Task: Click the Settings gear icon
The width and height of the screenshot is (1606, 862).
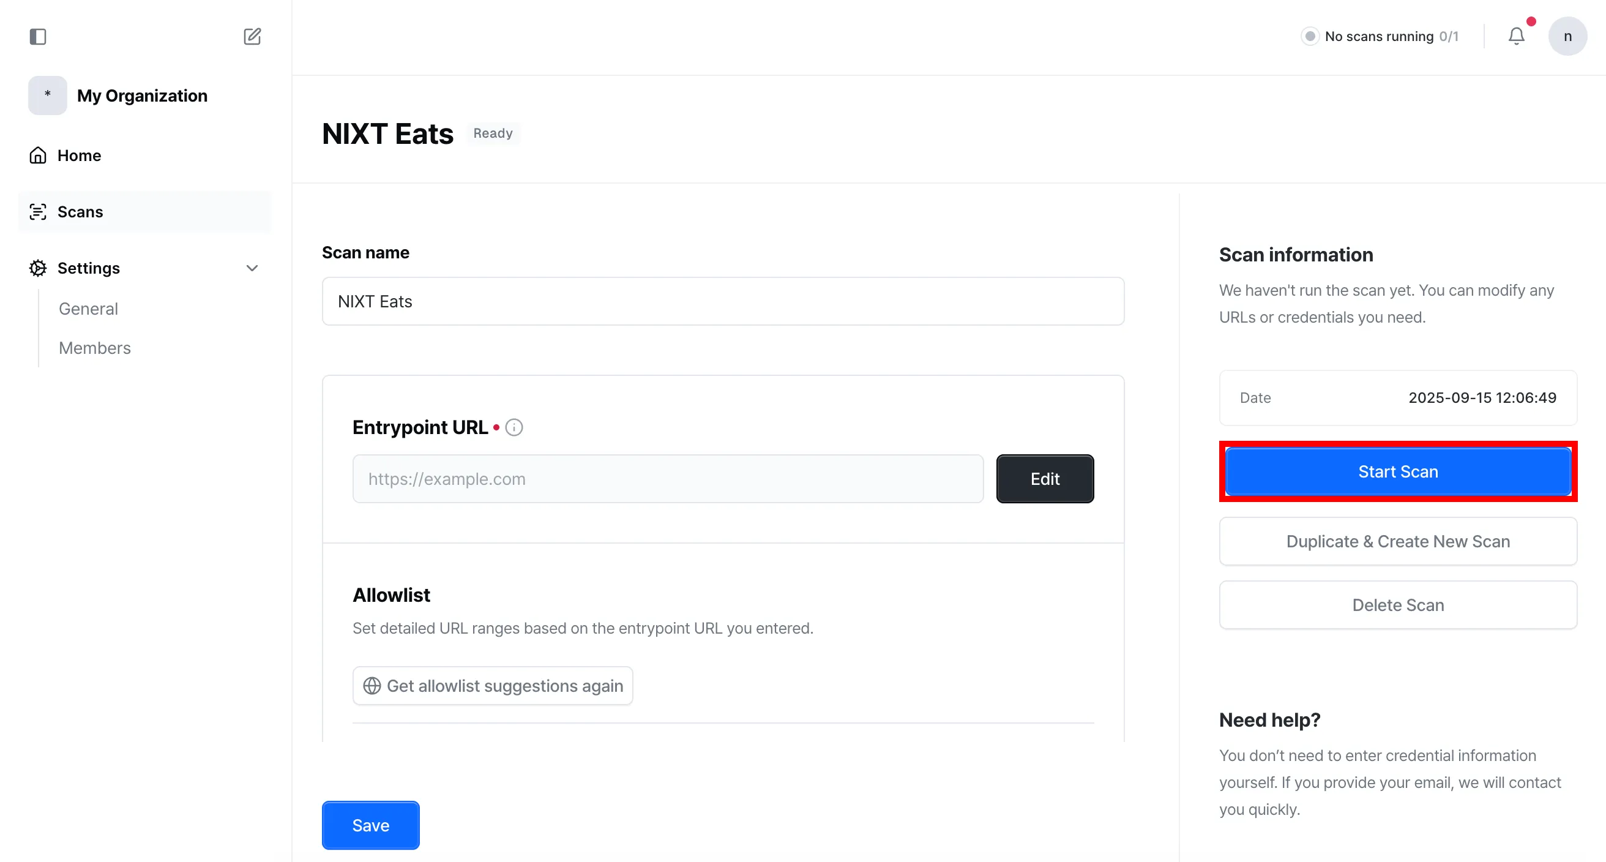Action: tap(38, 268)
